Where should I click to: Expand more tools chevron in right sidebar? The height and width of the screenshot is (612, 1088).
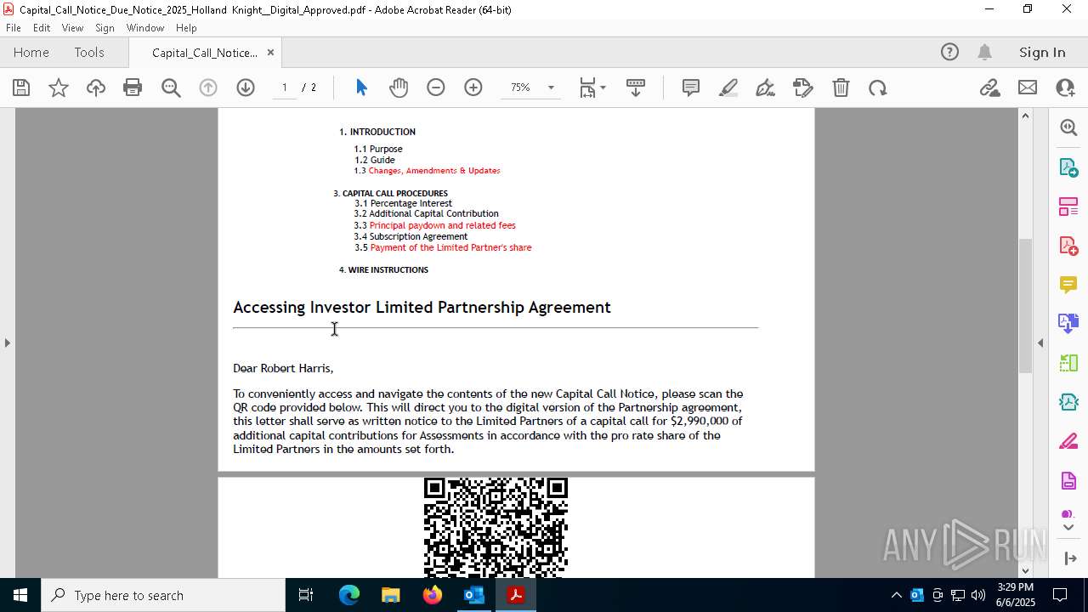point(1068,528)
